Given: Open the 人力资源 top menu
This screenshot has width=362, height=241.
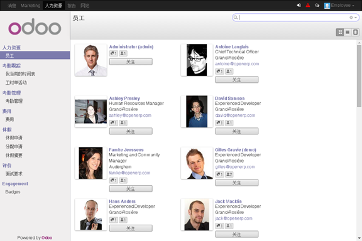Looking at the screenshot, I should click(53, 6).
